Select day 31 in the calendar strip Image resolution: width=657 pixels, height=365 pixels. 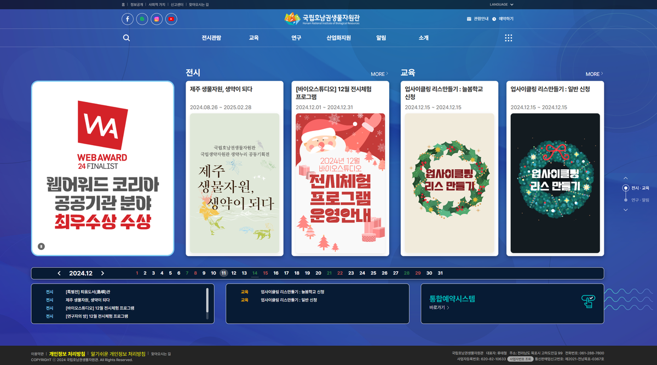[440, 273]
